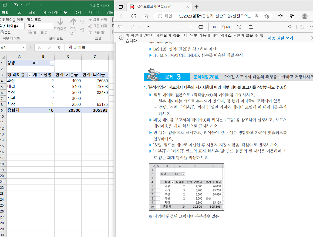Open the 데이터 ribbon tab
Viewport: 313px width, 237px height.
94,12
